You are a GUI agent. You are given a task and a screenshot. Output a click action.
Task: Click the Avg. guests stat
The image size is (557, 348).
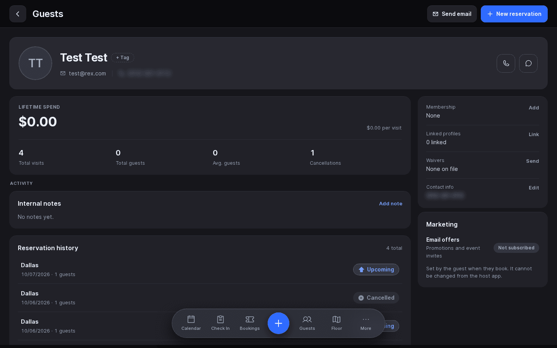point(226,157)
